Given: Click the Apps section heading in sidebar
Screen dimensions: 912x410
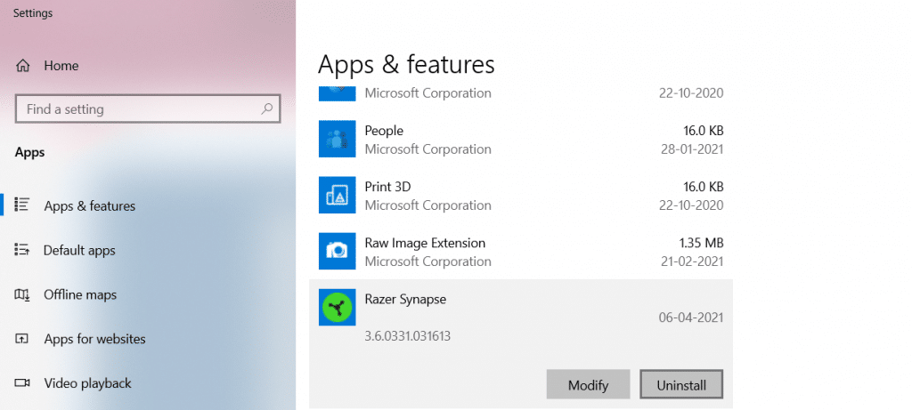Looking at the screenshot, I should pyautogui.click(x=29, y=153).
